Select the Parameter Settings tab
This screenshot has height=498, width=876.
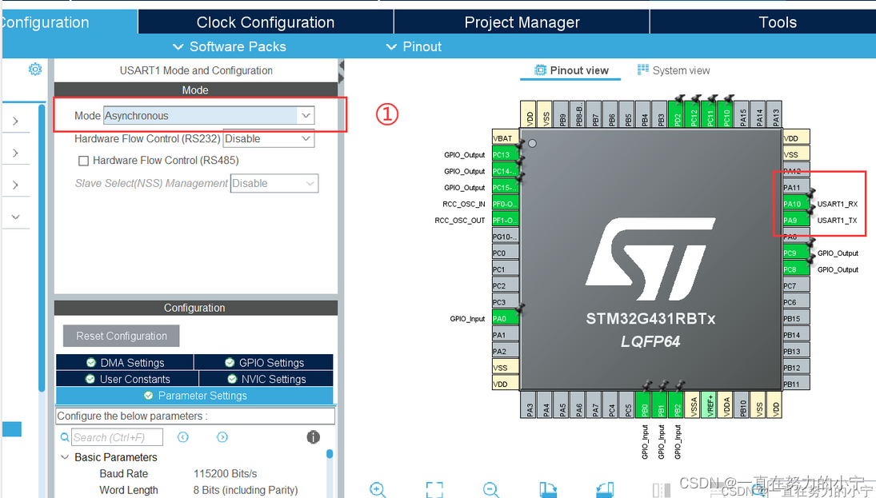[x=194, y=395]
